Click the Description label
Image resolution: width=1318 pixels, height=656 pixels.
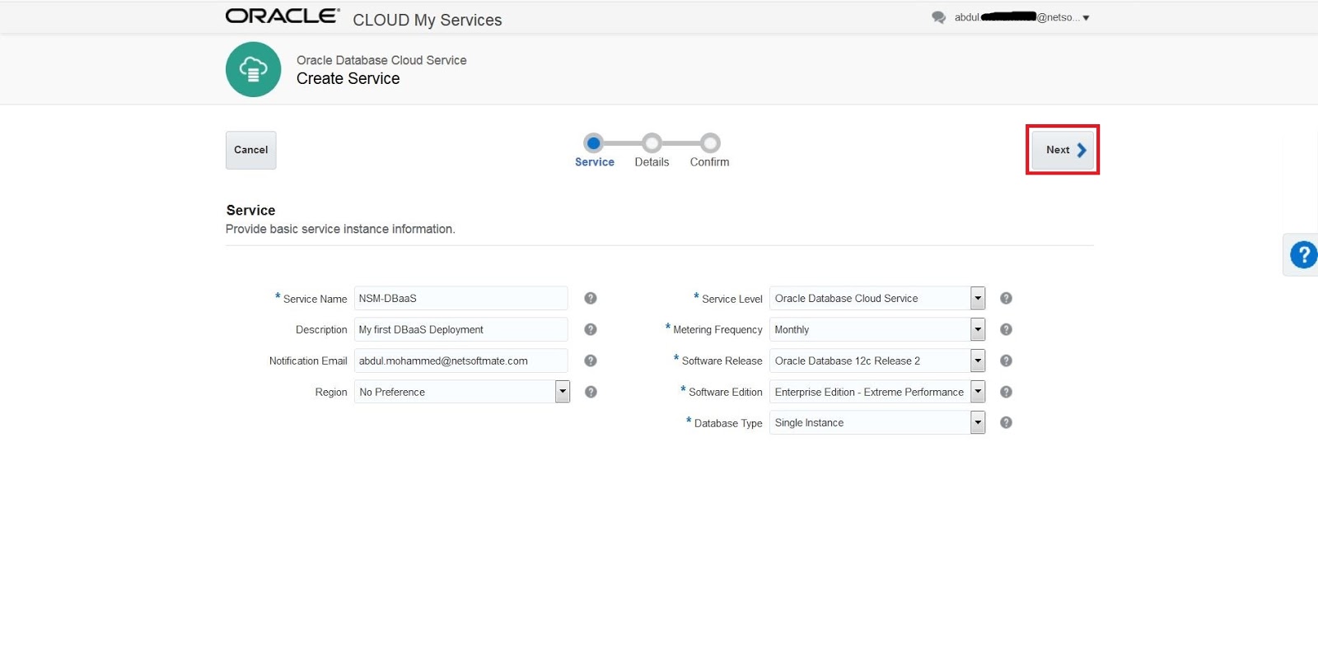pos(321,329)
